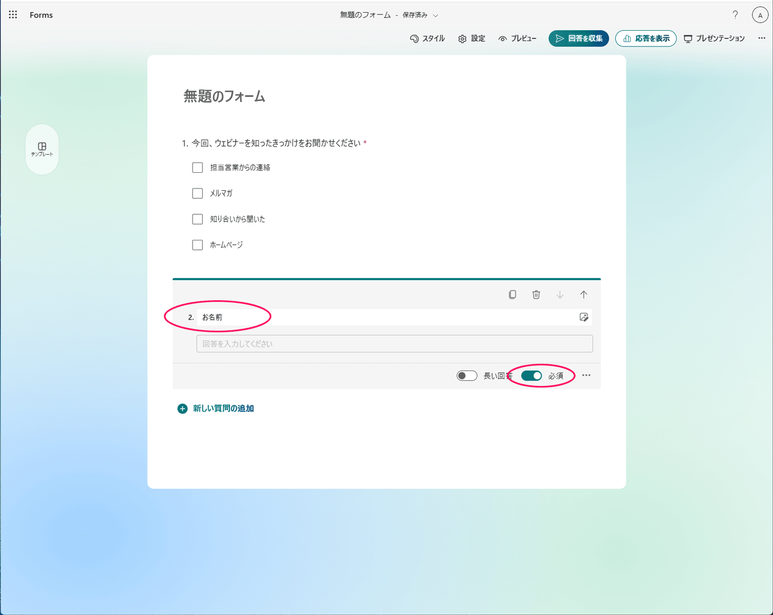Add a question via 新しい質問の追加
Screen dimensions: 773x615
coord(216,408)
